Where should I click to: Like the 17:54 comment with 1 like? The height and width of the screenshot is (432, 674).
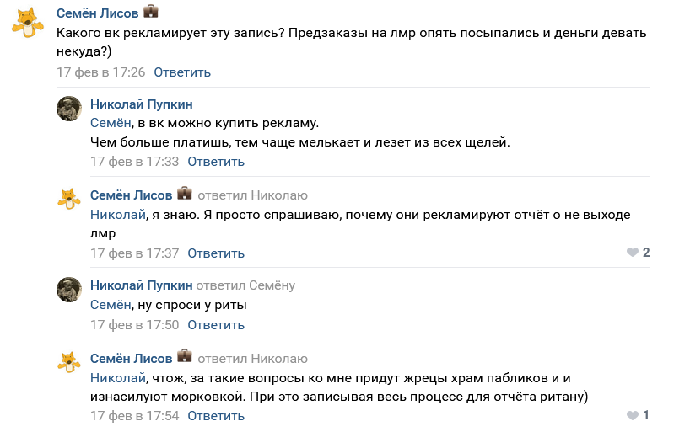633,415
